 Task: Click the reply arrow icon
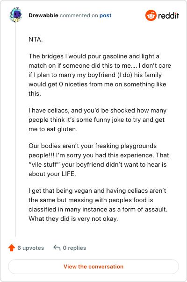tap(57, 247)
